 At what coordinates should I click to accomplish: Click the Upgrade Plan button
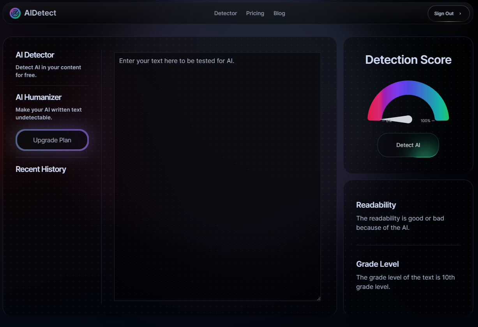point(52,140)
